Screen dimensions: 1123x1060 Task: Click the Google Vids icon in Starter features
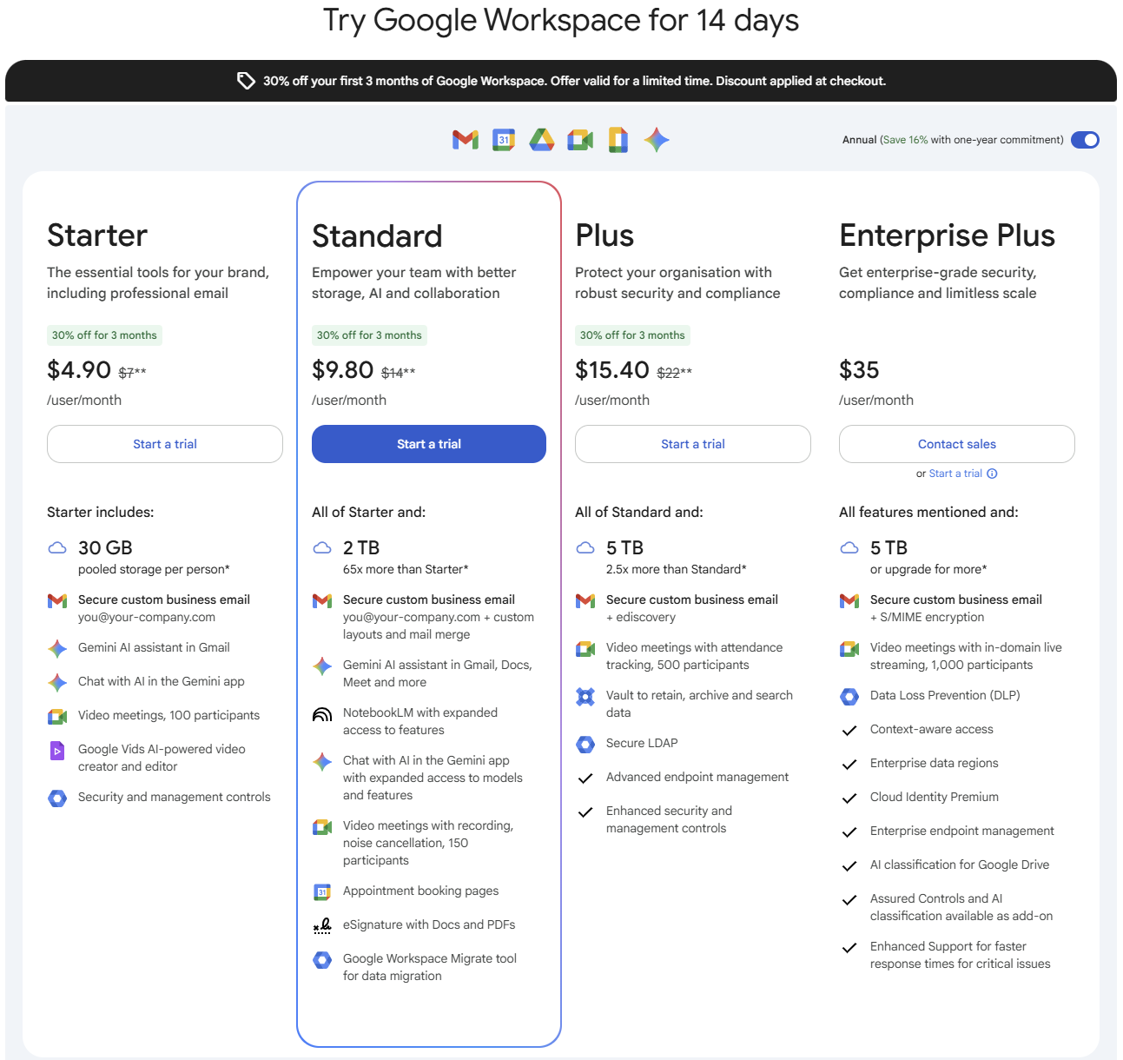tap(57, 750)
